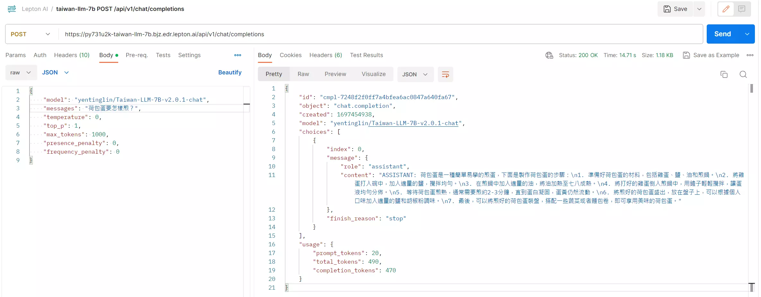This screenshot has width=761, height=297.
Task: Click the HTTP request icon beside Lepton AI
Action: click(12, 9)
